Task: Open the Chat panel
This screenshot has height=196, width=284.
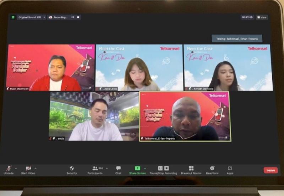Action: click(x=118, y=168)
